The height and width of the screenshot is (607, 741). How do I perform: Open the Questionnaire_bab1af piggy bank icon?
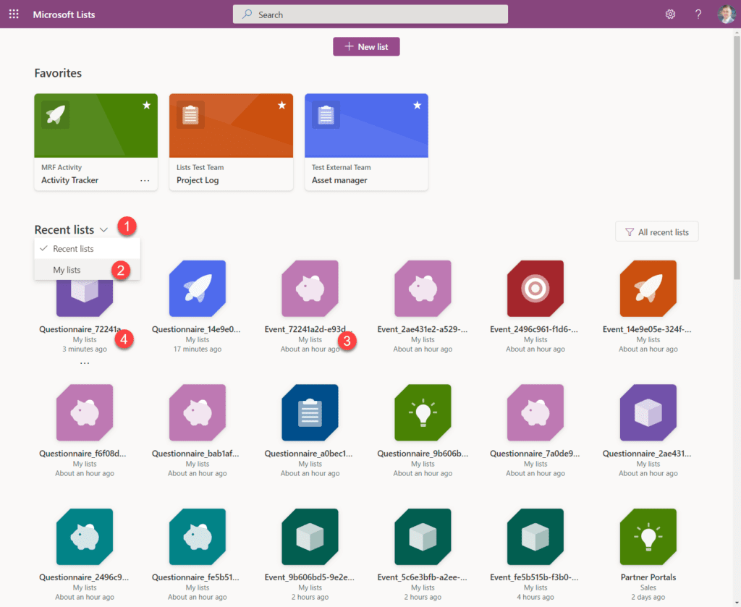tap(198, 412)
